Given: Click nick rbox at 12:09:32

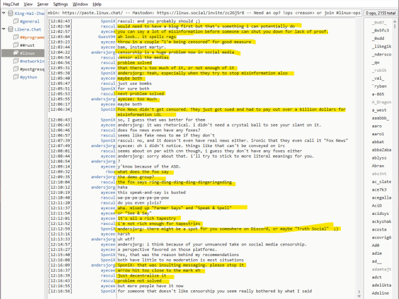Looking at the screenshot, I should point(110,172).
